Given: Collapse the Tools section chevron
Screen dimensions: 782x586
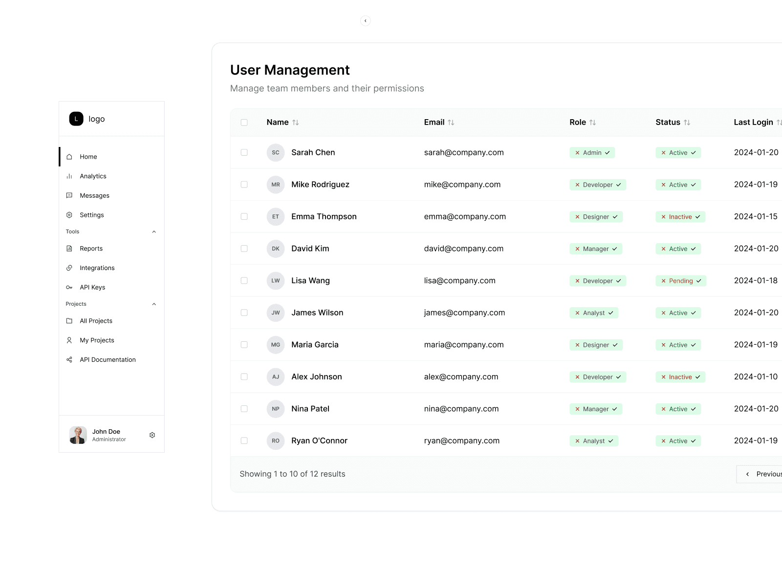Looking at the screenshot, I should point(154,232).
